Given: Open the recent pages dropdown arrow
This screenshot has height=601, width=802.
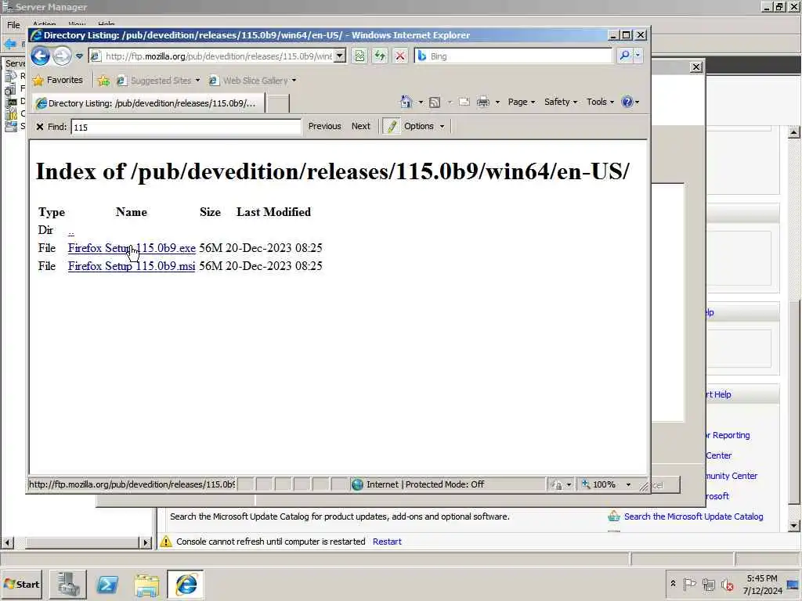Looking at the screenshot, I should pos(79,56).
